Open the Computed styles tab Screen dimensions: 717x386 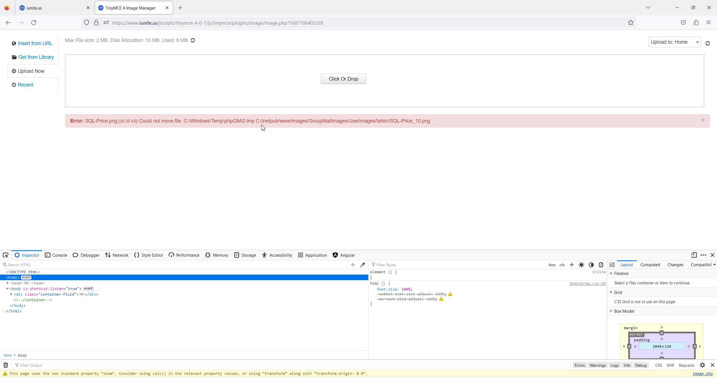click(x=650, y=265)
